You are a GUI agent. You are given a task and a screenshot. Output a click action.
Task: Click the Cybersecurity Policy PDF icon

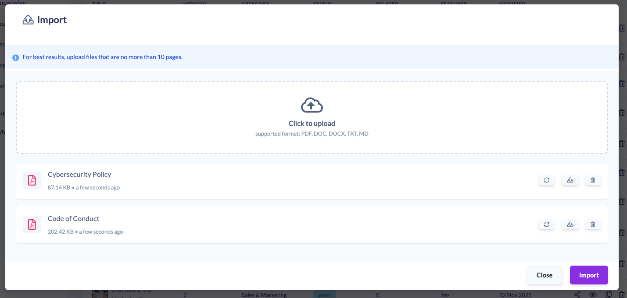[32, 180]
